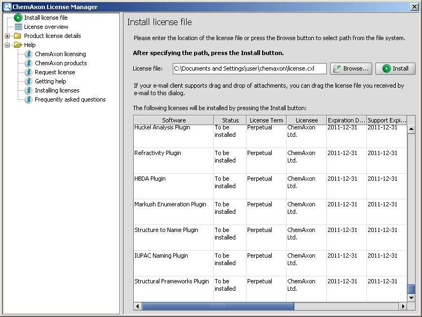Click the green Install license file icon

point(18,18)
